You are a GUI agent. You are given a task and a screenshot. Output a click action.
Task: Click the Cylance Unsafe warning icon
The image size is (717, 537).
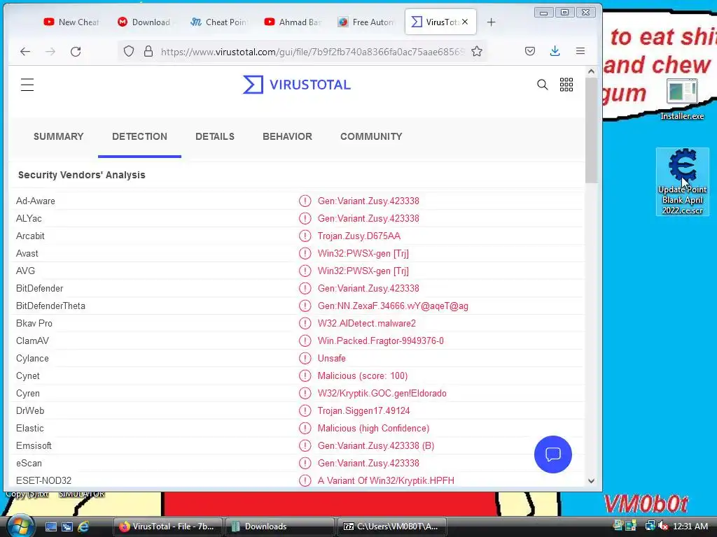305,359
